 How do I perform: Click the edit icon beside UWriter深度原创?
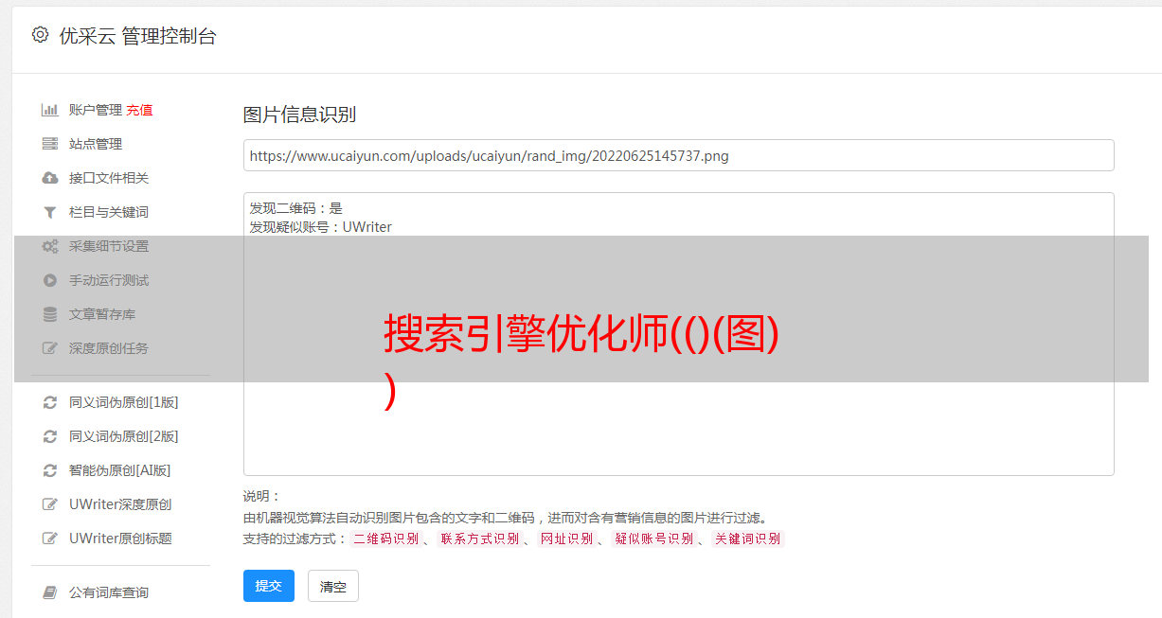(x=50, y=504)
